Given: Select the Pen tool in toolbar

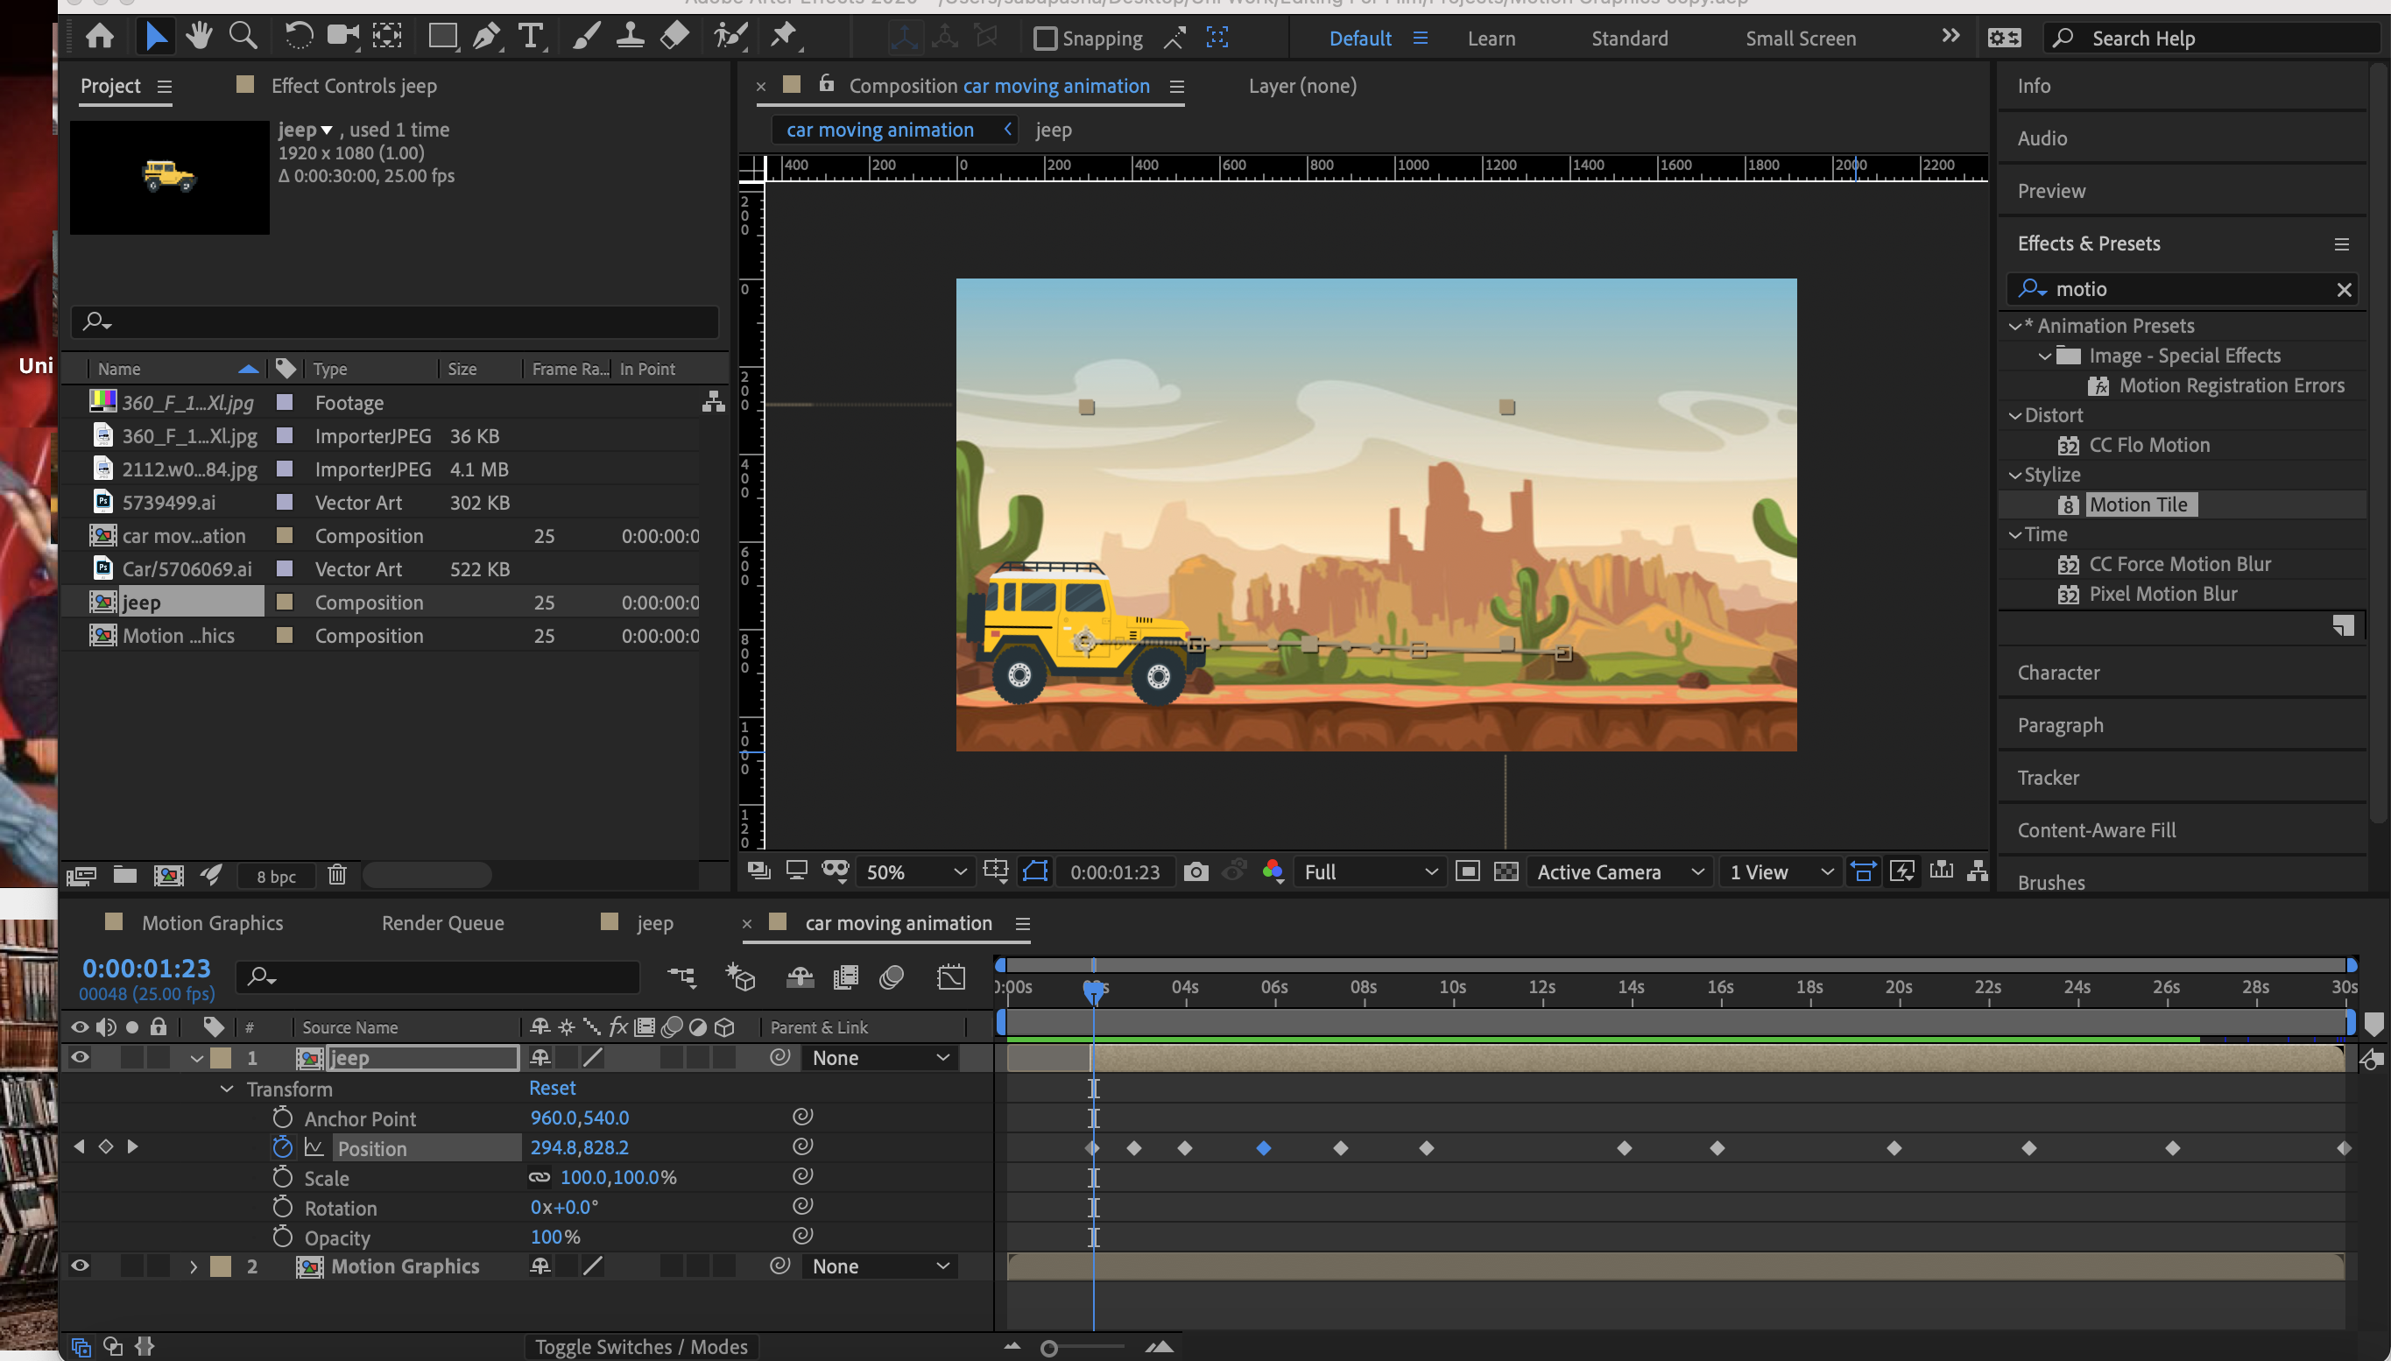Looking at the screenshot, I should click(485, 38).
